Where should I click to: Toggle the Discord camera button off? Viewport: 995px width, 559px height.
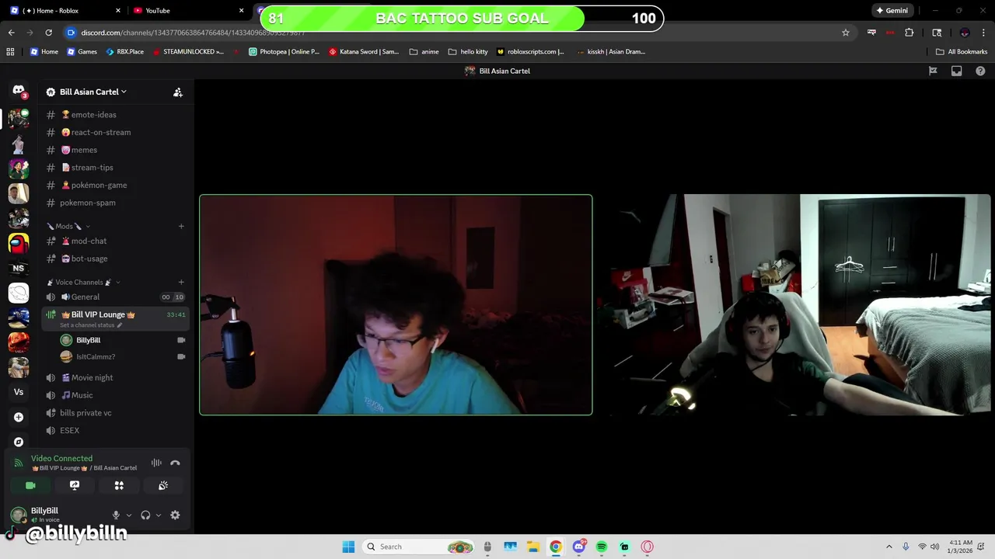pyautogui.click(x=30, y=485)
